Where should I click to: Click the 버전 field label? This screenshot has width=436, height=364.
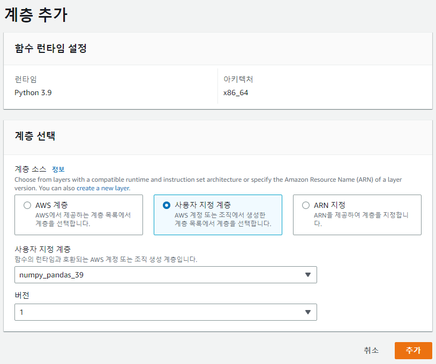pos(21,295)
